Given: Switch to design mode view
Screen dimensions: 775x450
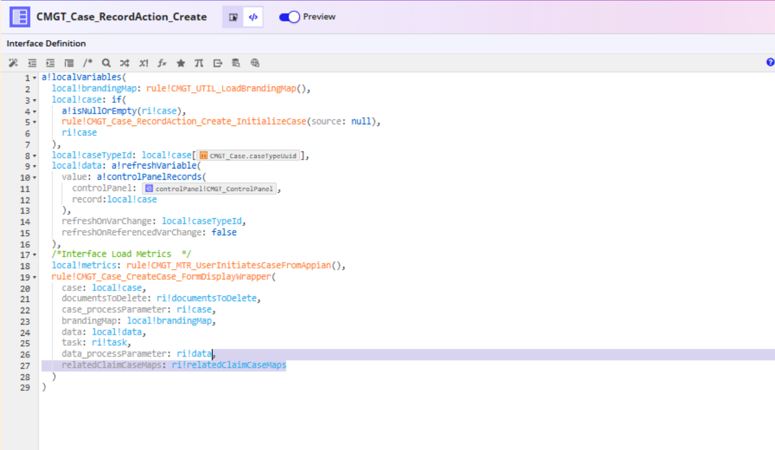Looking at the screenshot, I should pos(233,17).
